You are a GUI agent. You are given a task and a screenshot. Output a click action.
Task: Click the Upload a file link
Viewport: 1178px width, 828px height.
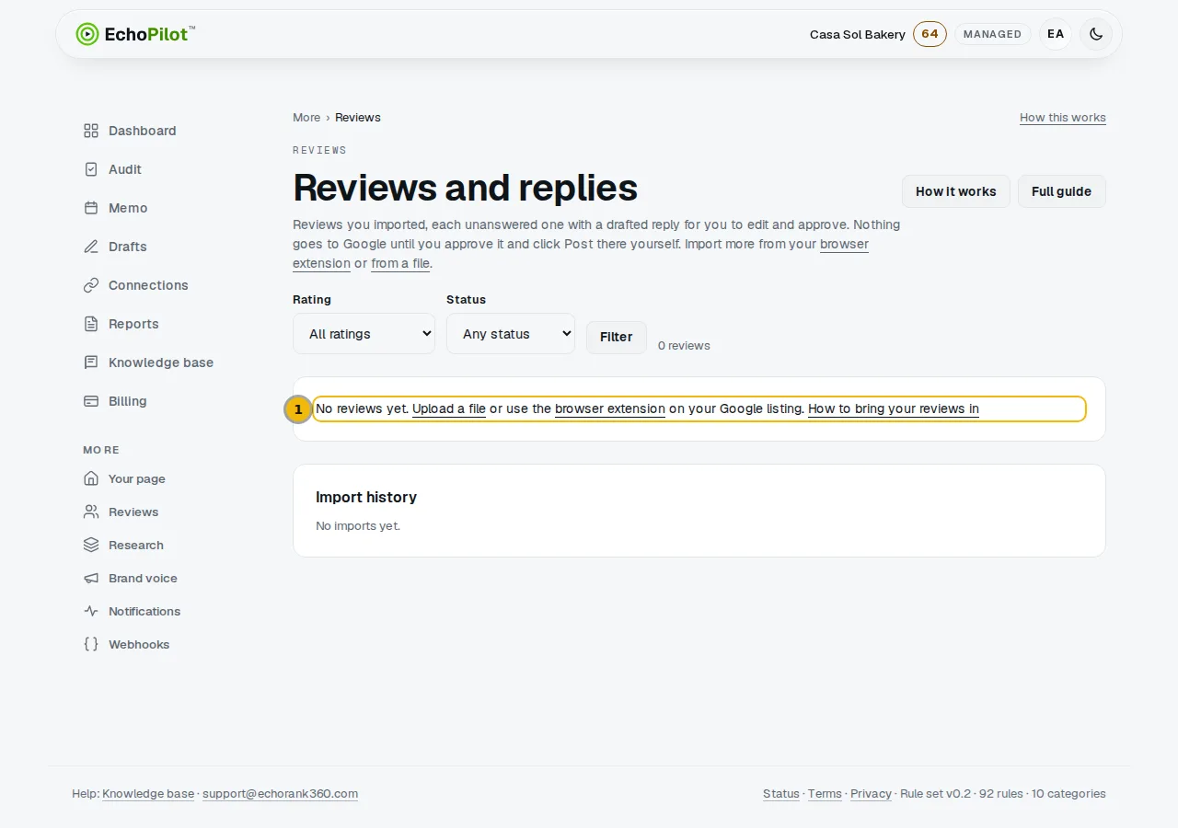[449, 408]
